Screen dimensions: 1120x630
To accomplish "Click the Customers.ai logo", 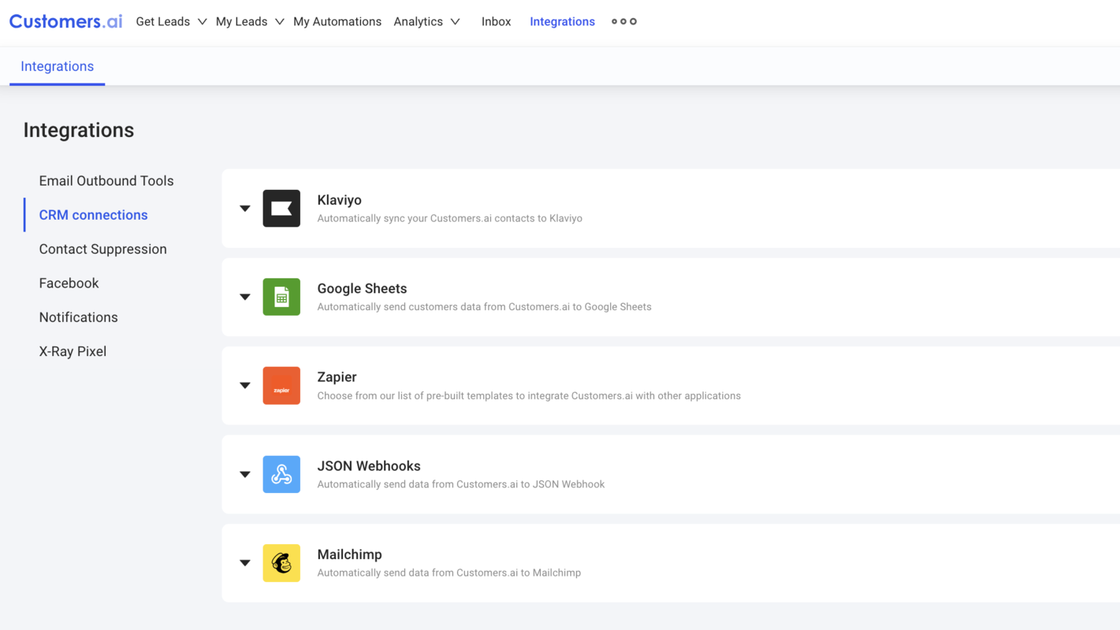I will (x=65, y=21).
